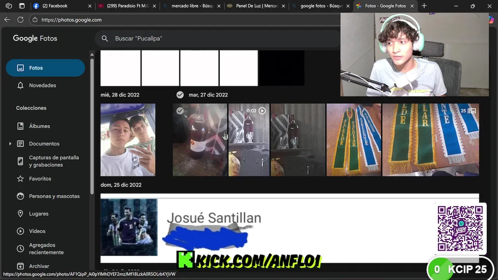Close the Fotos - Google Fotos tab

(x=412, y=6)
